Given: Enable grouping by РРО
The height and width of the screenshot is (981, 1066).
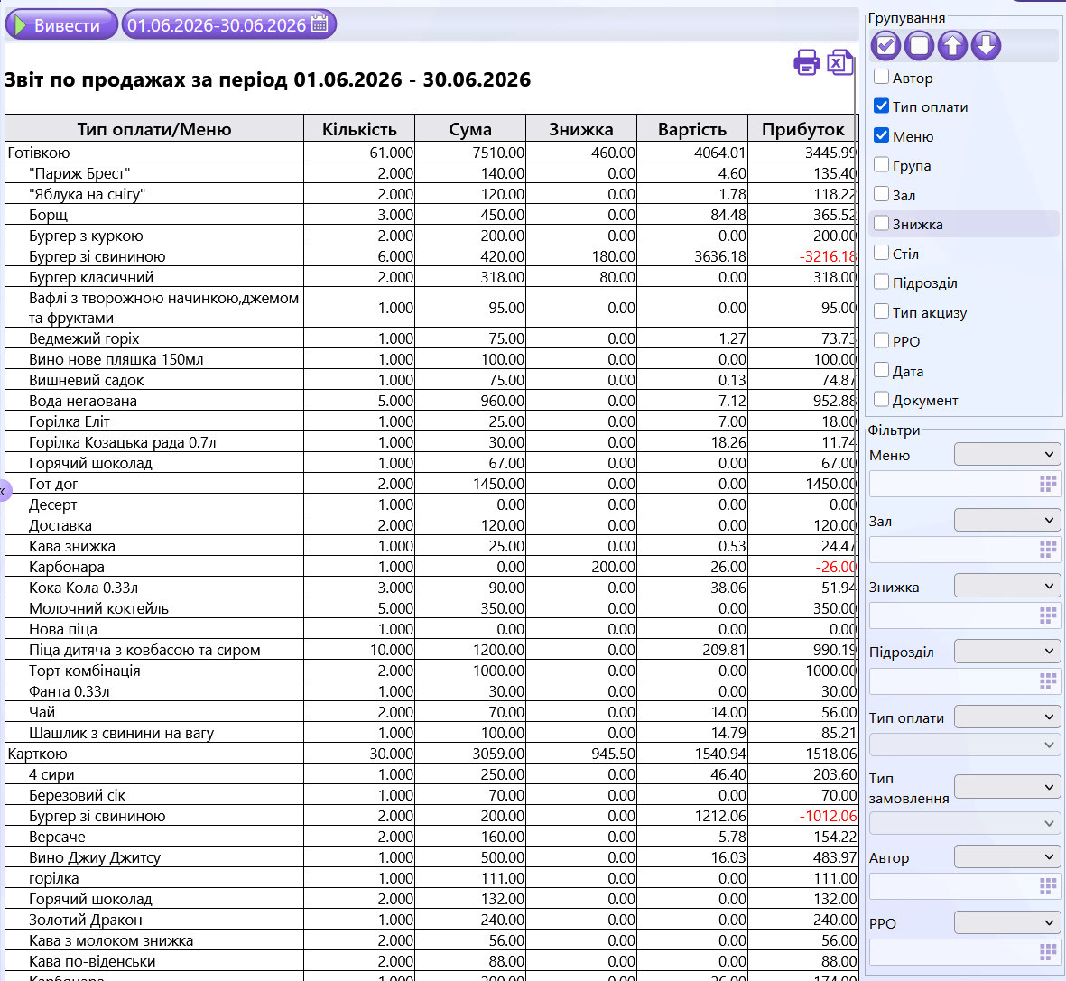Looking at the screenshot, I should 881,340.
